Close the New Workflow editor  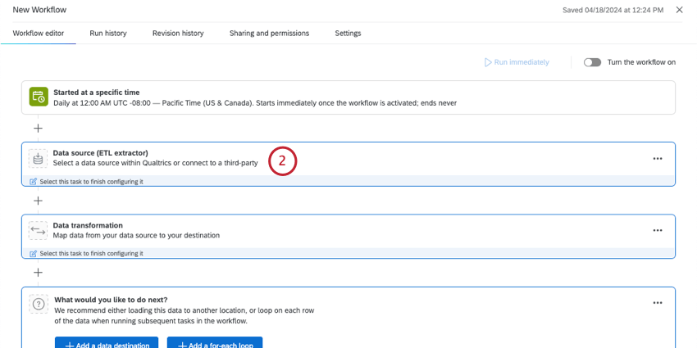coord(679,10)
